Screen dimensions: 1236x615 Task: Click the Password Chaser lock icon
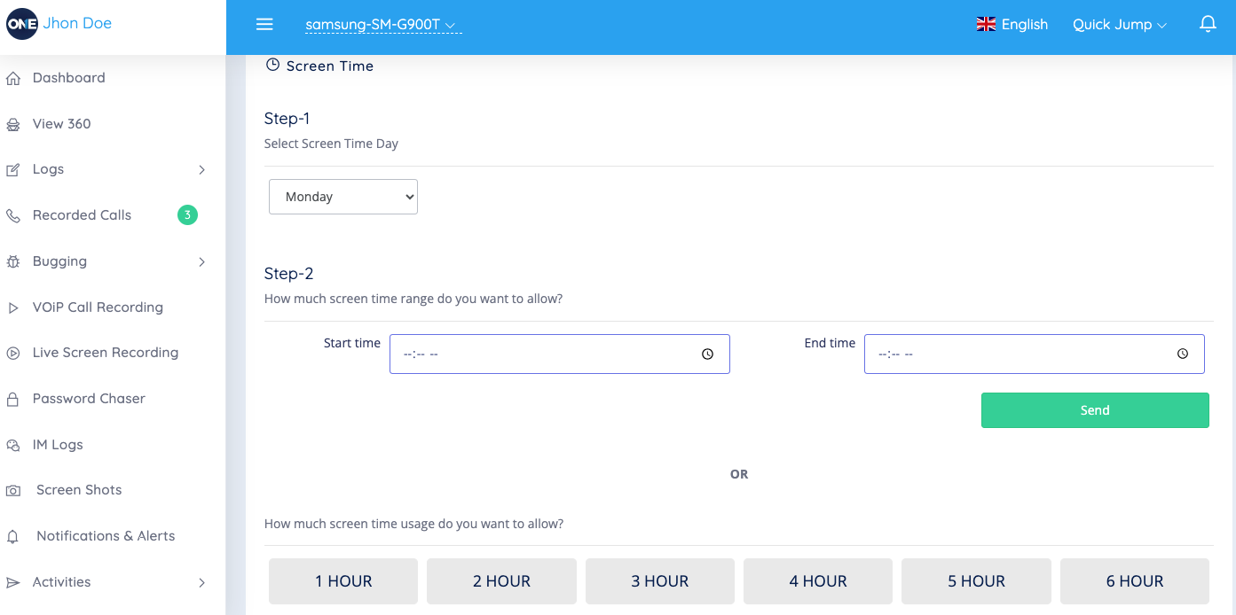[x=13, y=400]
